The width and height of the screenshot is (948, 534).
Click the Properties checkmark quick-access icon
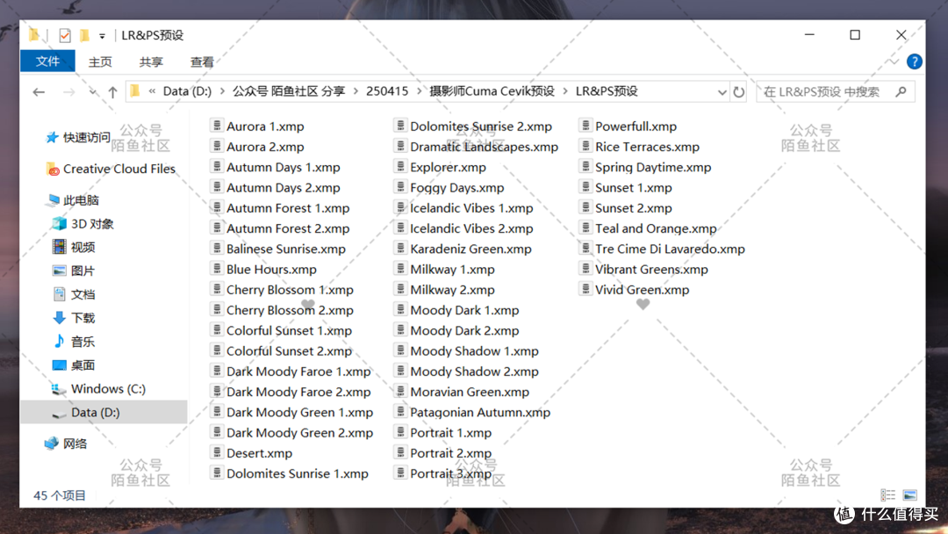[x=65, y=36]
